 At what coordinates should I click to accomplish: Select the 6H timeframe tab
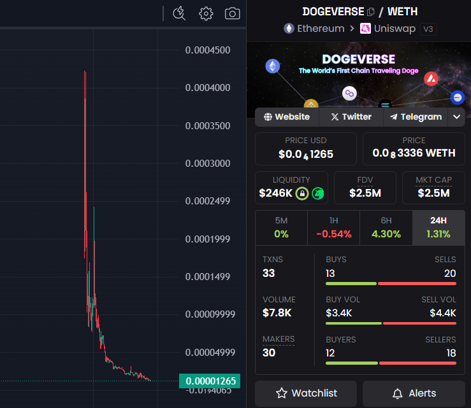[x=386, y=228]
